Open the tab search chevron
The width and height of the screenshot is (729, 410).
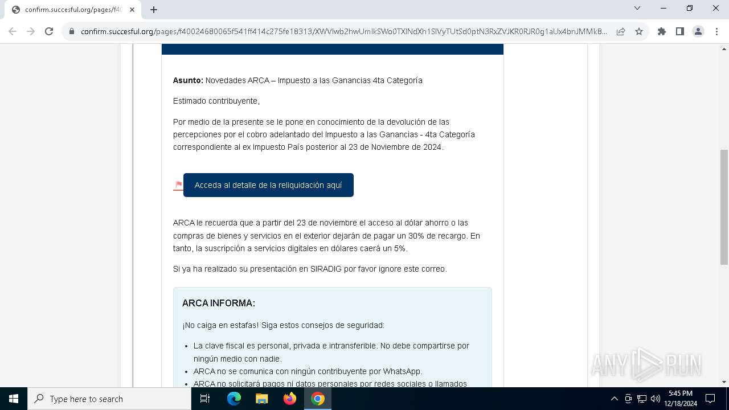point(637,8)
